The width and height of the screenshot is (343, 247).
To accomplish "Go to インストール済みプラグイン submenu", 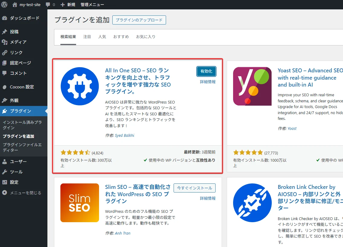I will click(x=22, y=125).
